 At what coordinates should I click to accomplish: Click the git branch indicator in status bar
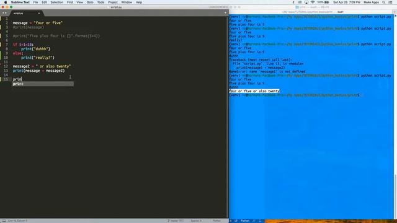175,221
